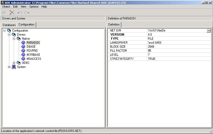Minimize the BDE Administrator window

click(203, 3)
